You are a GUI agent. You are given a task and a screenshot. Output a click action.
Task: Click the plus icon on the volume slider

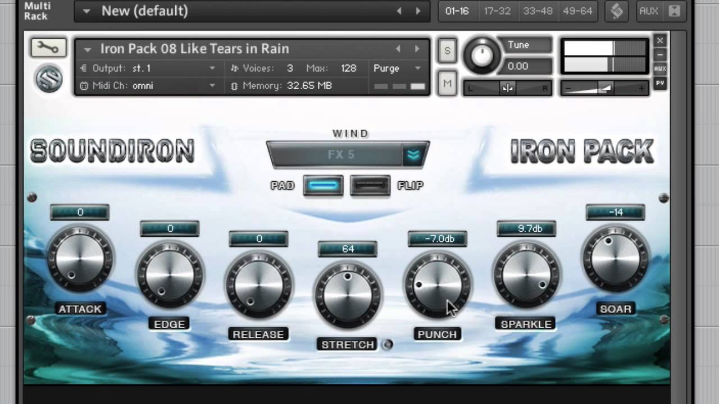tap(641, 89)
